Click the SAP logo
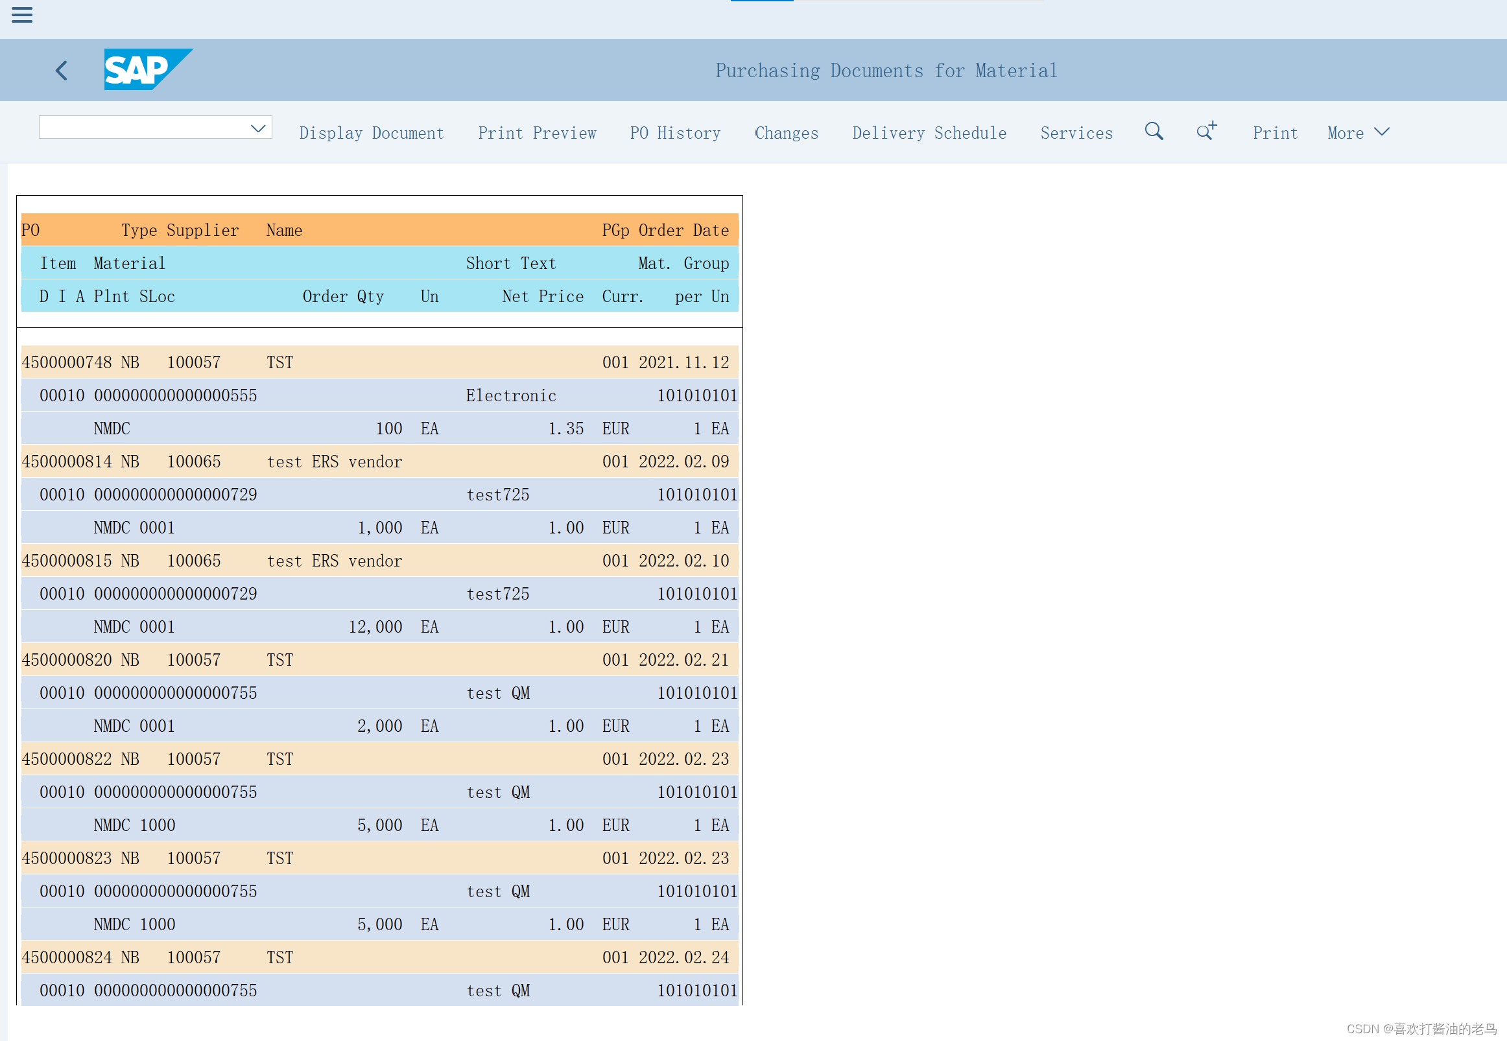 click(147, 69)
